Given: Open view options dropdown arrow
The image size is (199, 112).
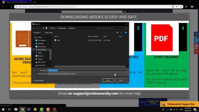Looking at the screenshot, I should tap(121, 33).
